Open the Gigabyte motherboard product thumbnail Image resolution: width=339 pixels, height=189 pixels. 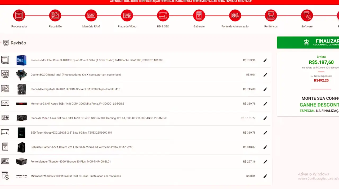coord(21,89)
